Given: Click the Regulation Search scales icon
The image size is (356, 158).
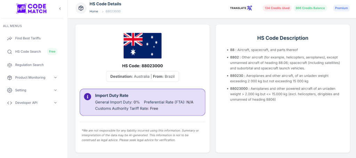Looking at the screenshot, I should click(x=9, y=65).
